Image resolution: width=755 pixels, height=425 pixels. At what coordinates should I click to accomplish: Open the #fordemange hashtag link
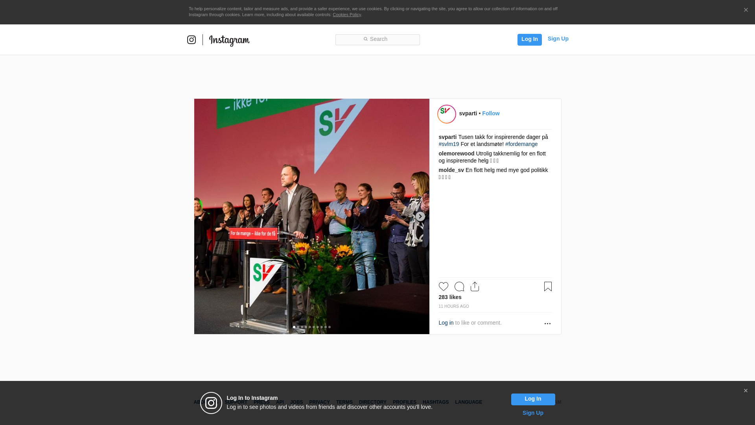[x=521, y=144]
